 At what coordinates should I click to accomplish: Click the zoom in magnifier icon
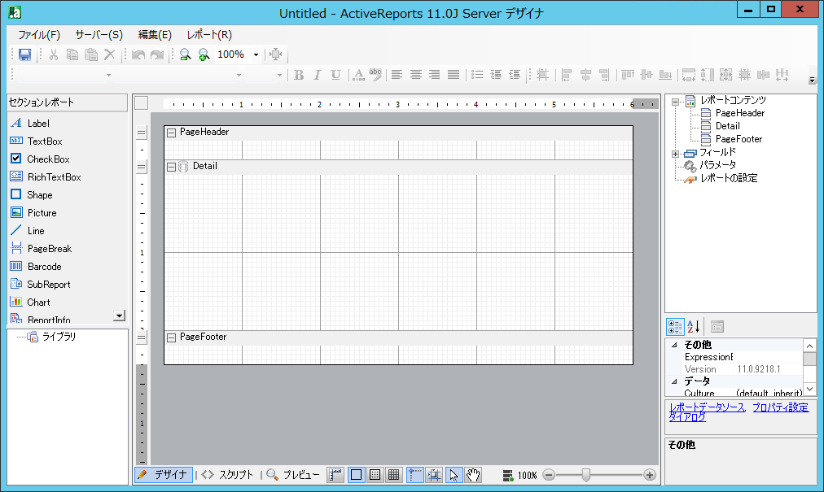(204, 54)
